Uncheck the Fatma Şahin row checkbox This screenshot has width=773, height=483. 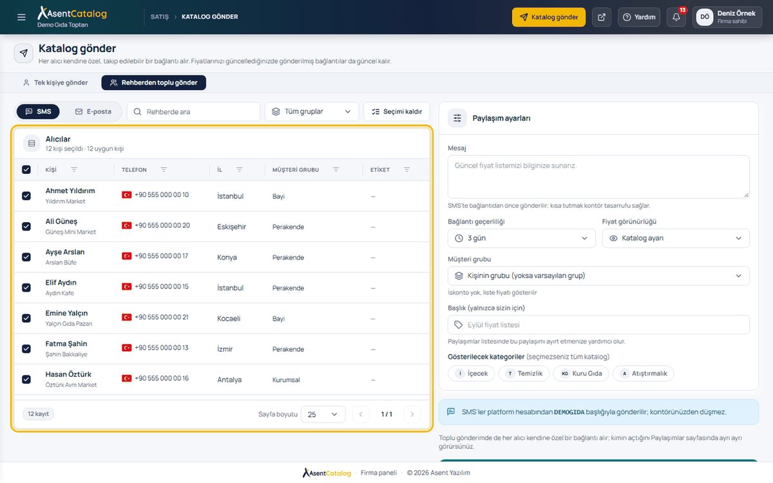(26, 349)
